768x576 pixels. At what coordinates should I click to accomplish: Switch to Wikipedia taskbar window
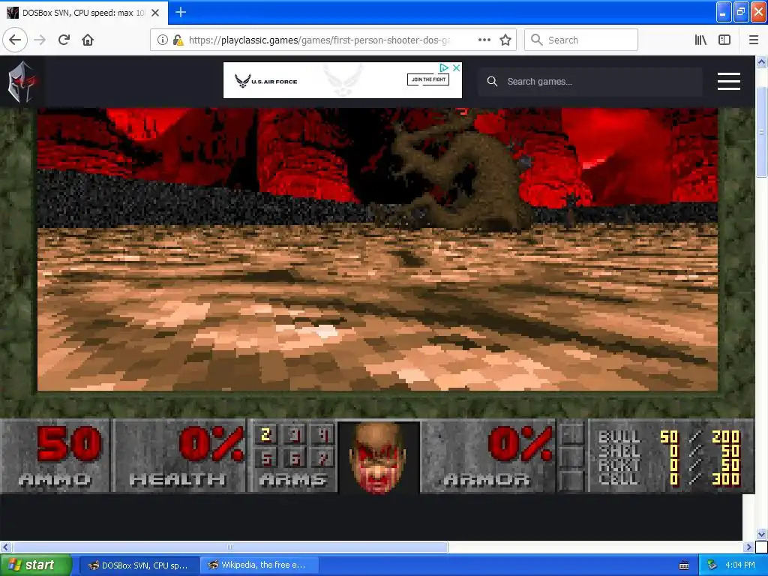click(x=259, y=565)
